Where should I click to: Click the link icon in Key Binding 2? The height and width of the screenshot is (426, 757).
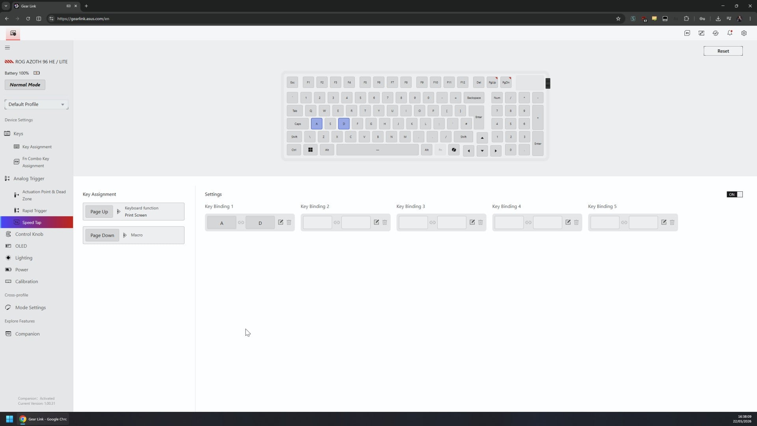(x=337, y=222)
